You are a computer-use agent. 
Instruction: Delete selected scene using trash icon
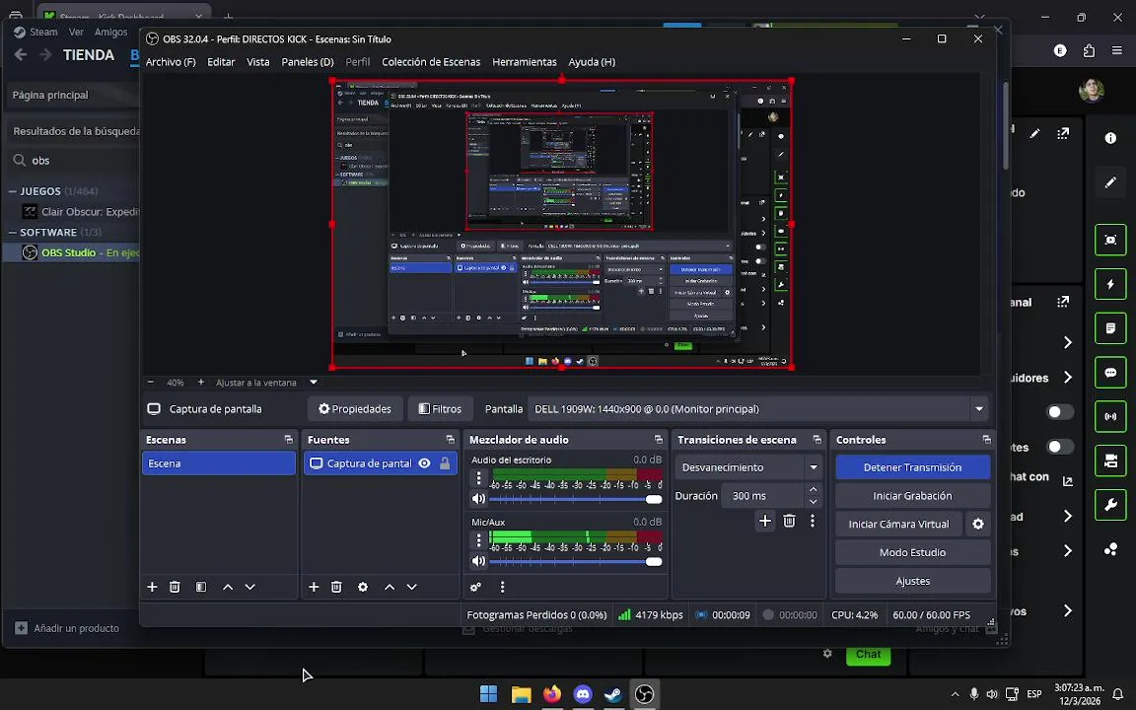click(175, 587)
